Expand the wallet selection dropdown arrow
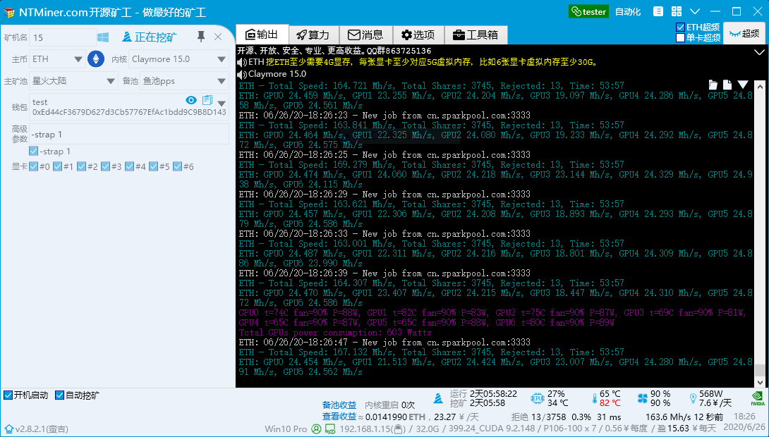 tap(222, 104)
